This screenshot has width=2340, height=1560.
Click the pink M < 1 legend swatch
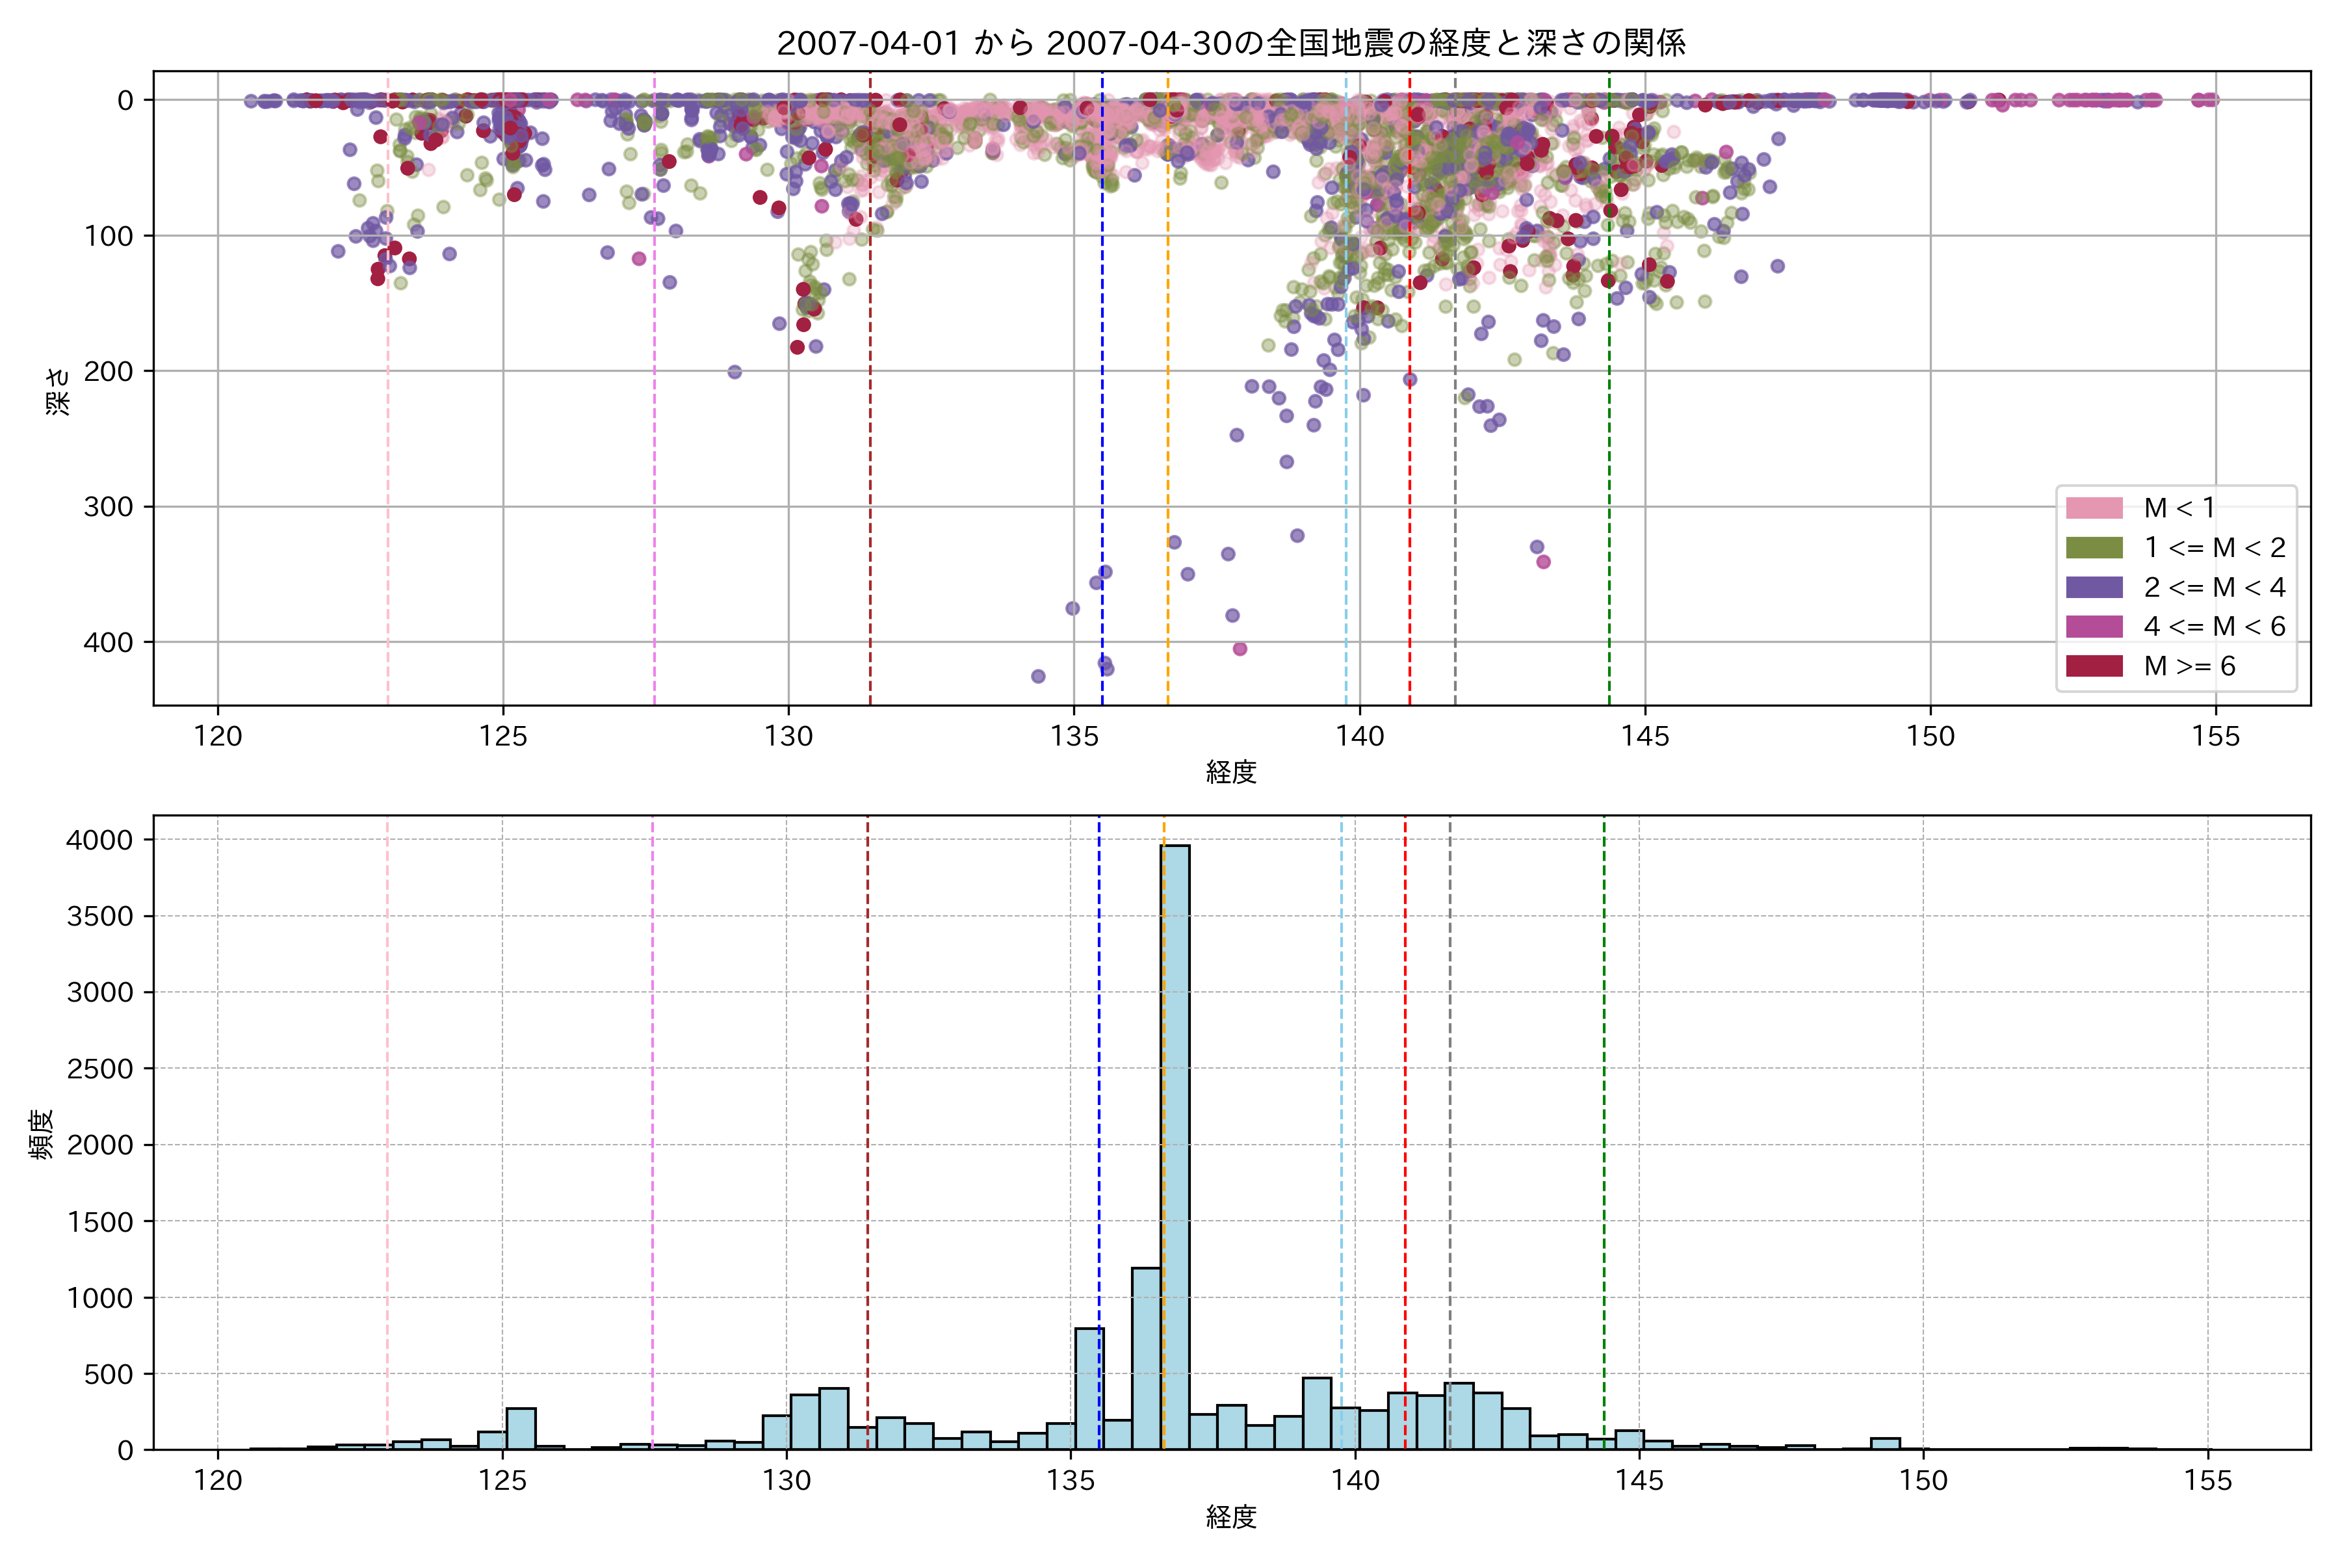[x=2093, y=508]
